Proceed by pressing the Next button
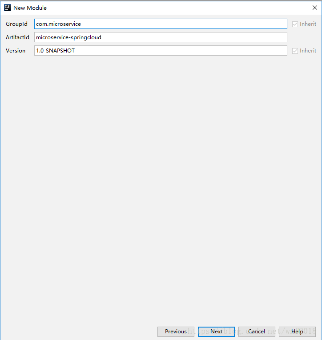The width and height of the screenshot is (322, 340). 216,332
